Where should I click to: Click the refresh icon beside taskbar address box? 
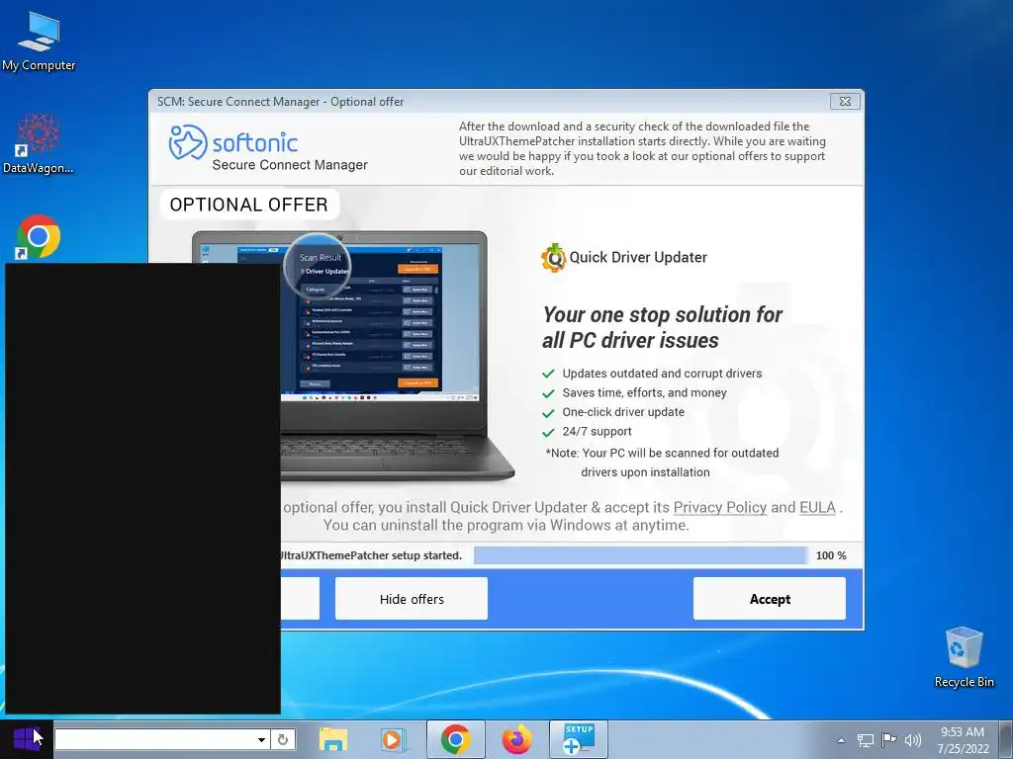click(x=283, y=739)
